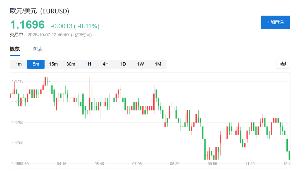Click the 09:55 time axis label
294x171 pixels.
point(212,164)
